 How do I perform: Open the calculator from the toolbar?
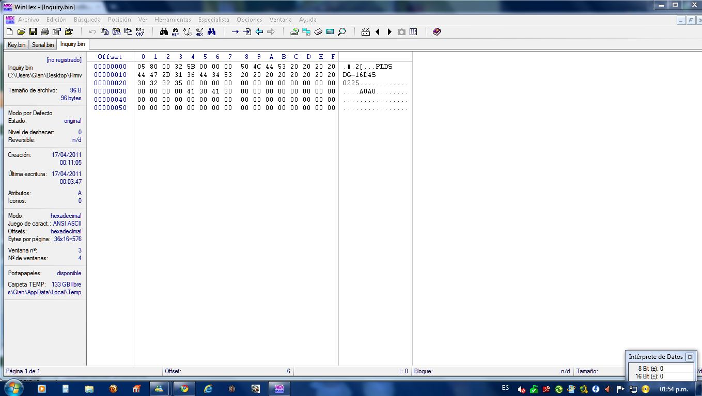coord(330,32)
